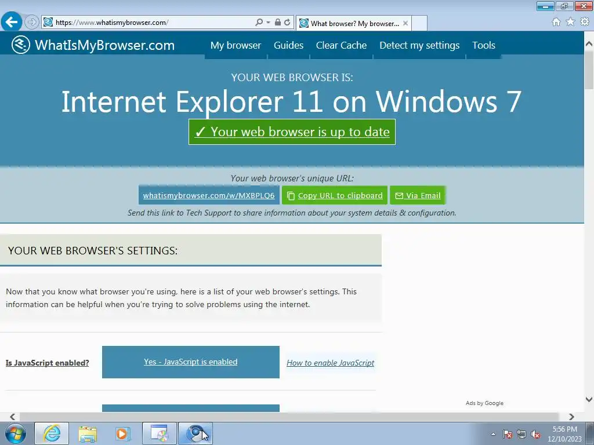Open the address bar dropdown arrow

tap(268, 23)
